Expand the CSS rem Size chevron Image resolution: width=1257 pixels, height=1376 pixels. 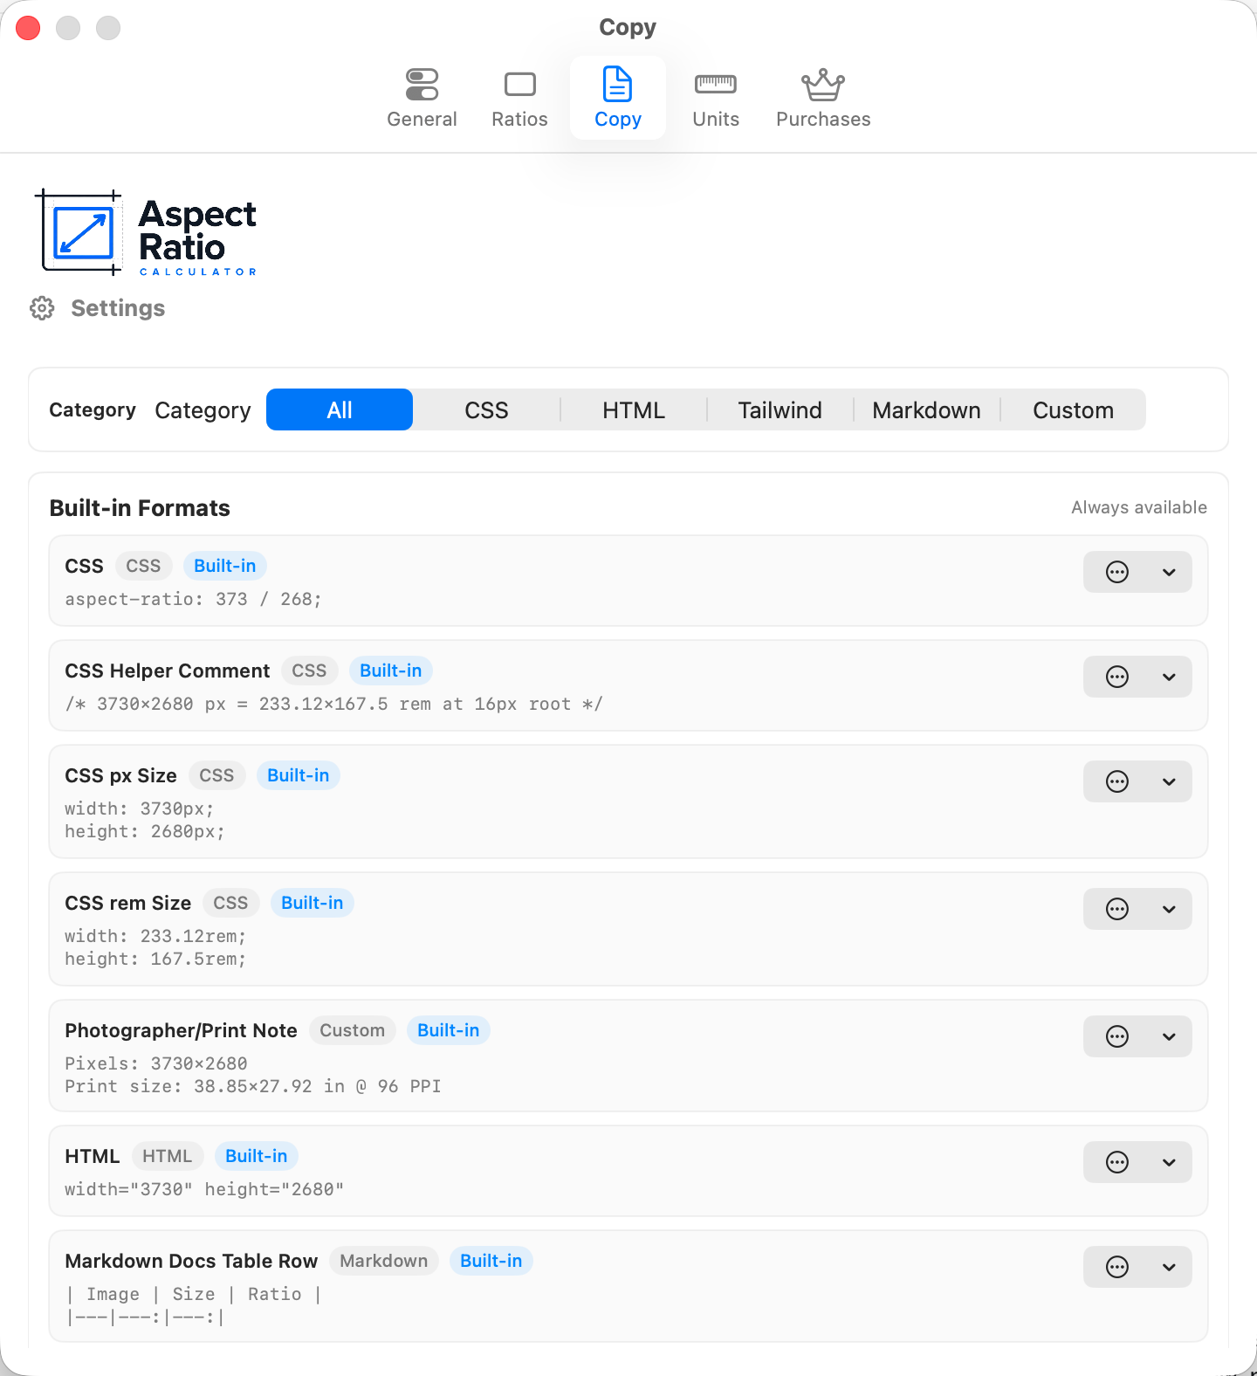click(1169, 909)
